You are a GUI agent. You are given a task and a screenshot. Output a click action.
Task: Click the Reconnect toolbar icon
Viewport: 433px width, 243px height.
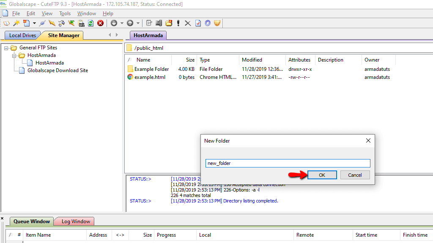tap(62, 23)
